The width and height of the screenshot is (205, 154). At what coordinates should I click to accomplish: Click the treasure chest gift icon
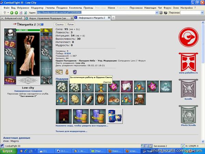pyautogui.click(x=140, y=99)
